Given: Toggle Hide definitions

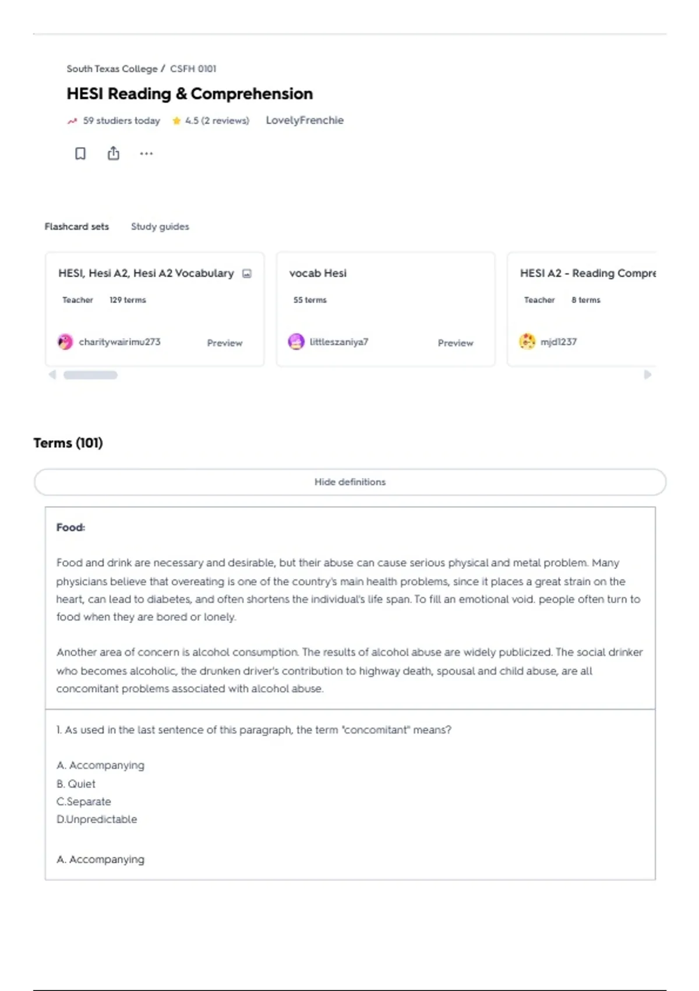Looking at the screenshot, I should (350, 482).
